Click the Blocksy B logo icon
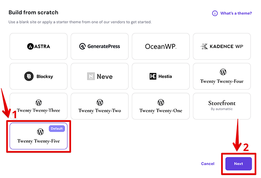261x178 pixels. click(29, 76)
